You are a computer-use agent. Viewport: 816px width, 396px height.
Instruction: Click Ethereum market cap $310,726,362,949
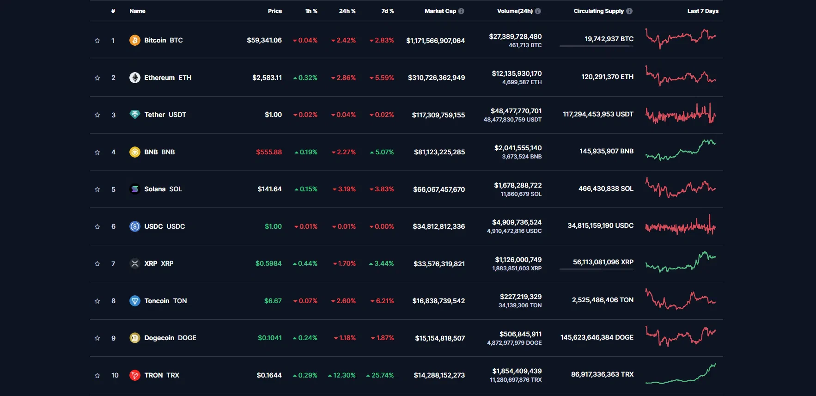[x=436, y=78]
